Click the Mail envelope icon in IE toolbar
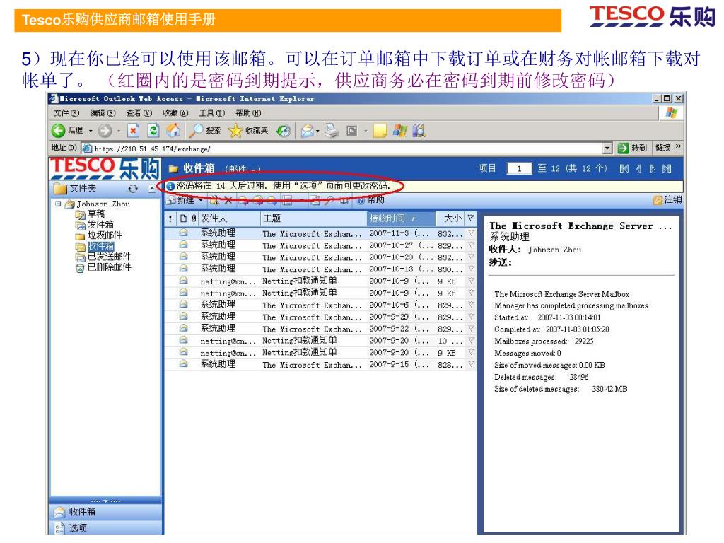 (x=307, y=131)
